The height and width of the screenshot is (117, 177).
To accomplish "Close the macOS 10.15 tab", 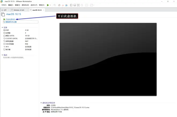I will coord(43,10).
